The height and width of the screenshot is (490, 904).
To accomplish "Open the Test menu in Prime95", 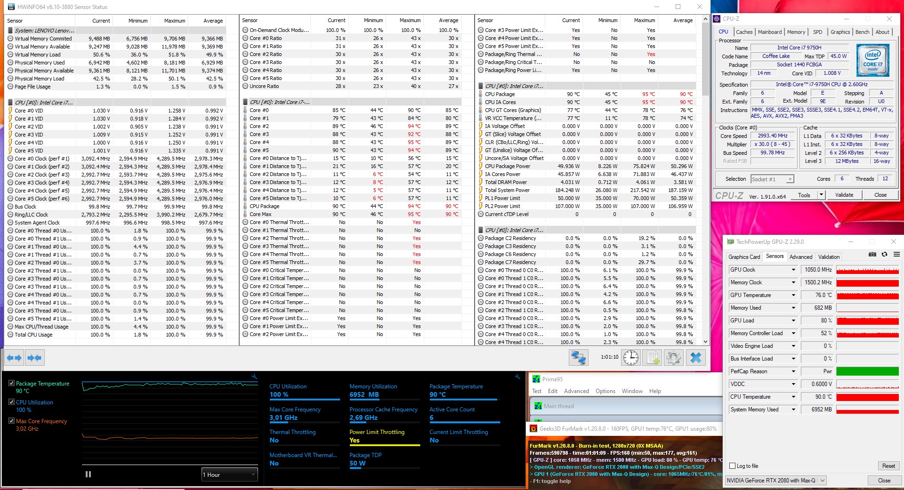I will (x=537, y=391).
